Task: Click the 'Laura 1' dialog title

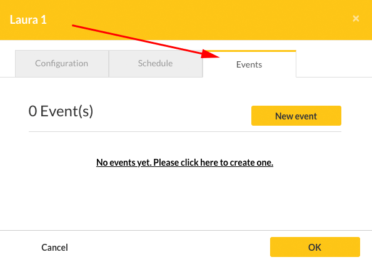Action: pos(28,20)
